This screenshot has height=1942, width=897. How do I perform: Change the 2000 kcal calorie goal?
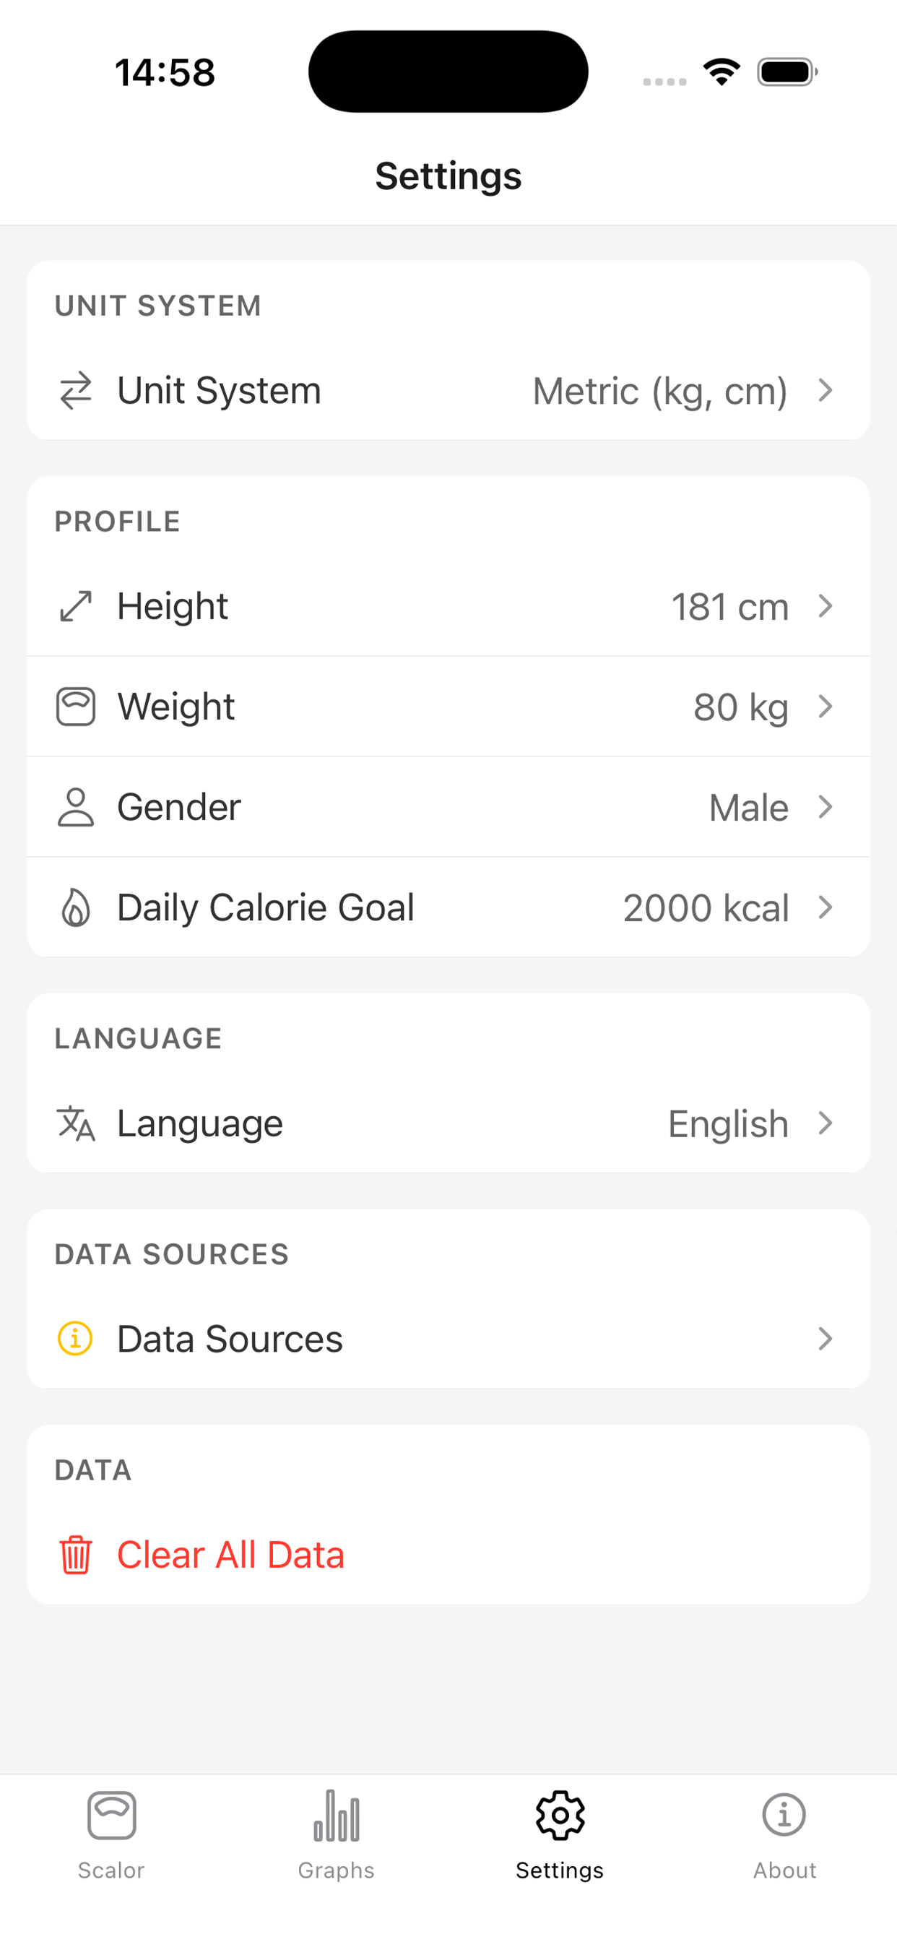[x=706, y=907]
